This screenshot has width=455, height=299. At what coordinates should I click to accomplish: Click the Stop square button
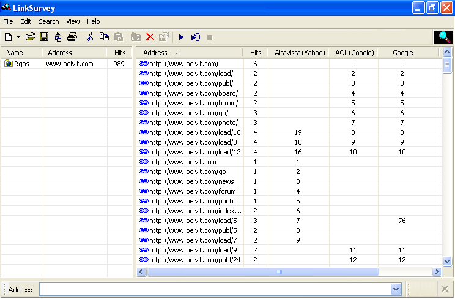click(210, 37)
